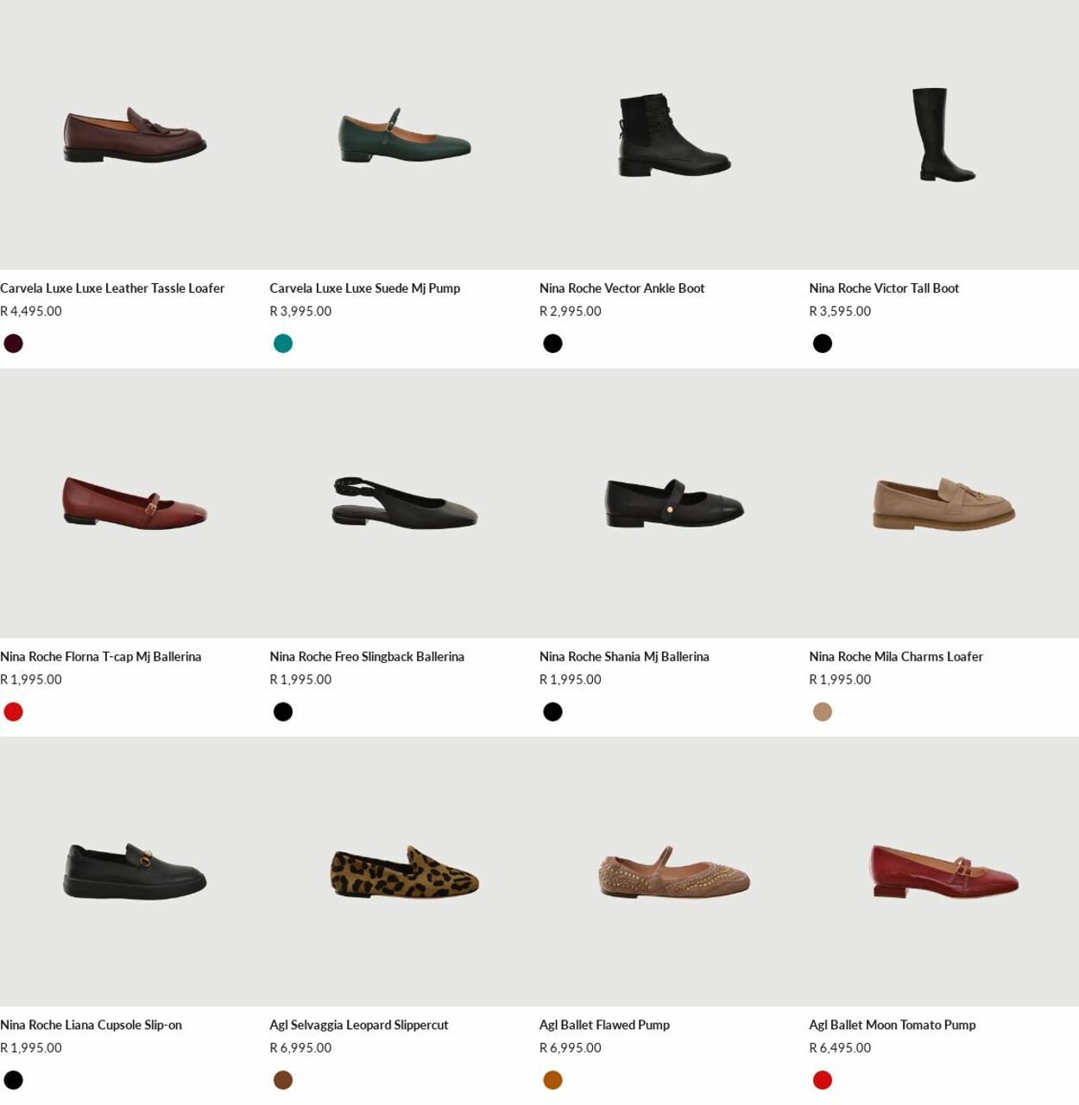Image resolution: width=1079 pixels, height=1105 pixels.
Task: View the Nina Roche Vector Ankle Boot image
Action: tap(674, 135)
